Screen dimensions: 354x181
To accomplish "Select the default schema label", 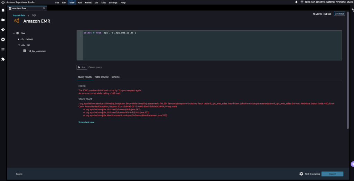I will pos(29,39).
